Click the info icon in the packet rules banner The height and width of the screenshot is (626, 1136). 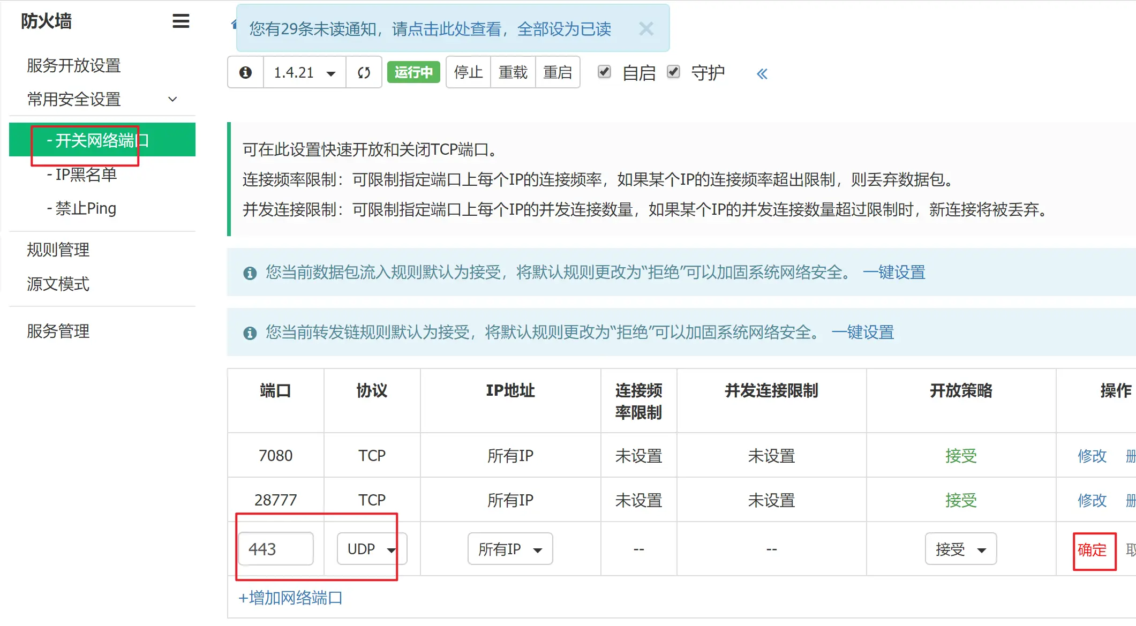pos(250,273)
